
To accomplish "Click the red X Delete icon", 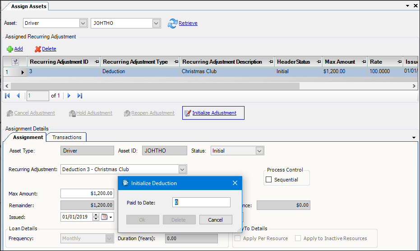I will coord(38,49).
